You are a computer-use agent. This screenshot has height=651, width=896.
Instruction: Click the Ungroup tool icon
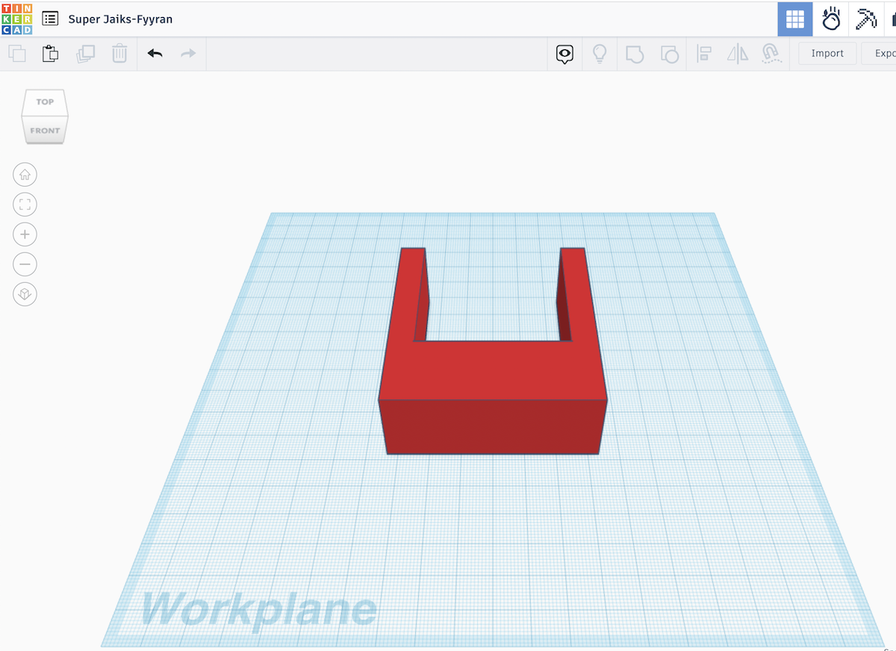coord(669,54)
